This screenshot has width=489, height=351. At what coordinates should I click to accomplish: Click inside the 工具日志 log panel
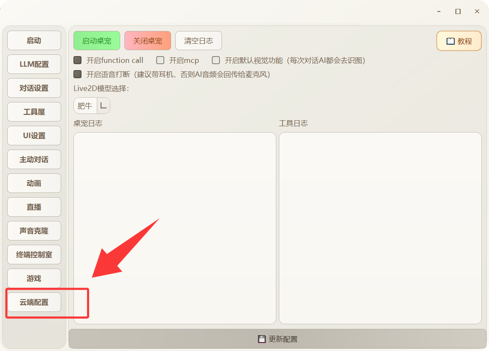point(380,228)
